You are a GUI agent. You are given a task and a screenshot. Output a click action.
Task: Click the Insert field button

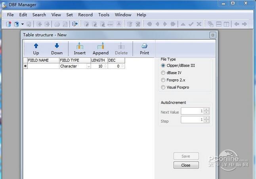[80, 49]
